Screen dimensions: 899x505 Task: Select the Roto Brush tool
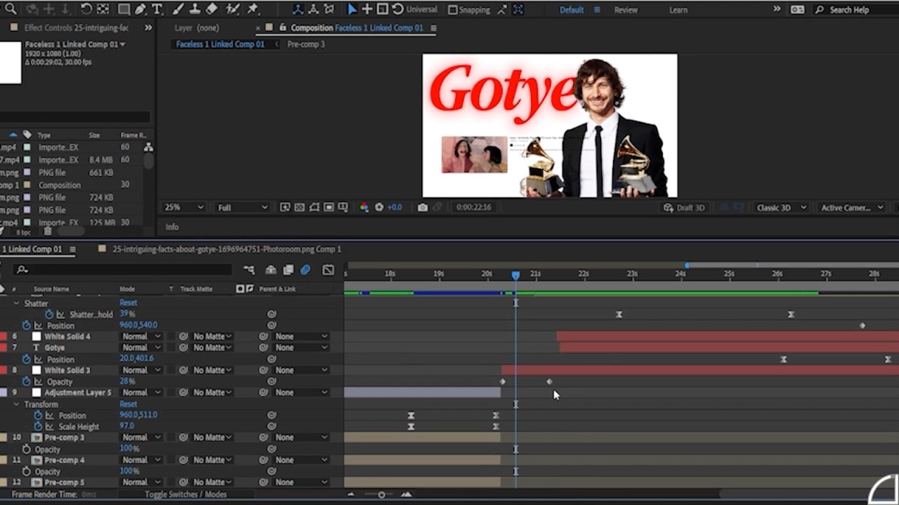(232, 9)
